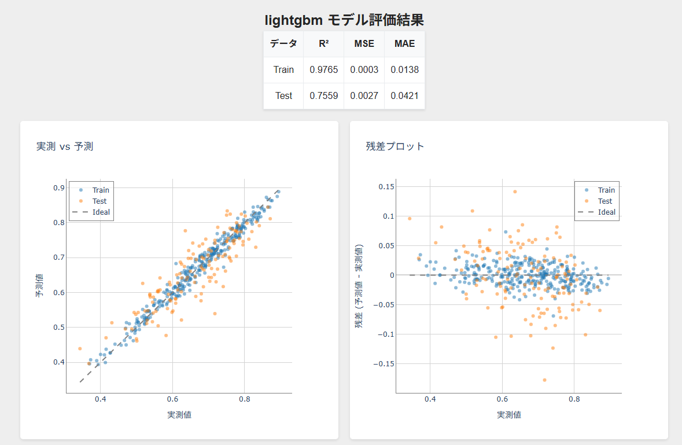Toggle Ideal dashed line in left chart legend

coord(101,212)
